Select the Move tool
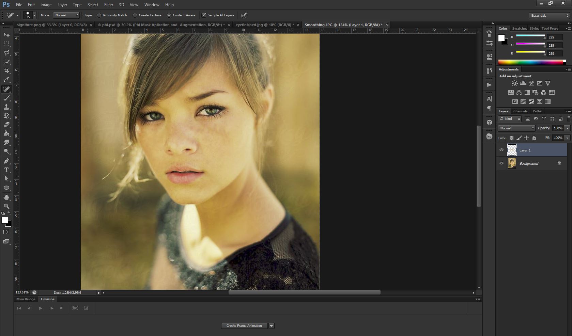 pos(6,35)
